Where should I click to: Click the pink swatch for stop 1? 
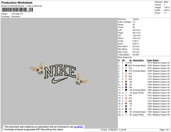point(126,63)
